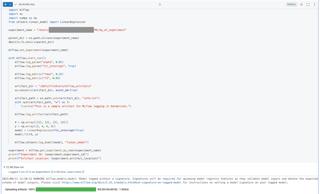
Task: Open the cell's three-dot kebab menu
Action: tap(315, 4)
